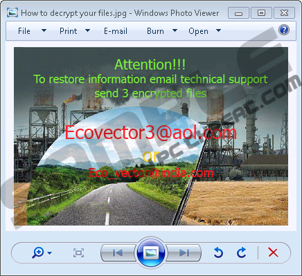Rotate the image counterclockwise
Image resolution: width=302 pixels, height=276 pixels.
pos(218,252)
